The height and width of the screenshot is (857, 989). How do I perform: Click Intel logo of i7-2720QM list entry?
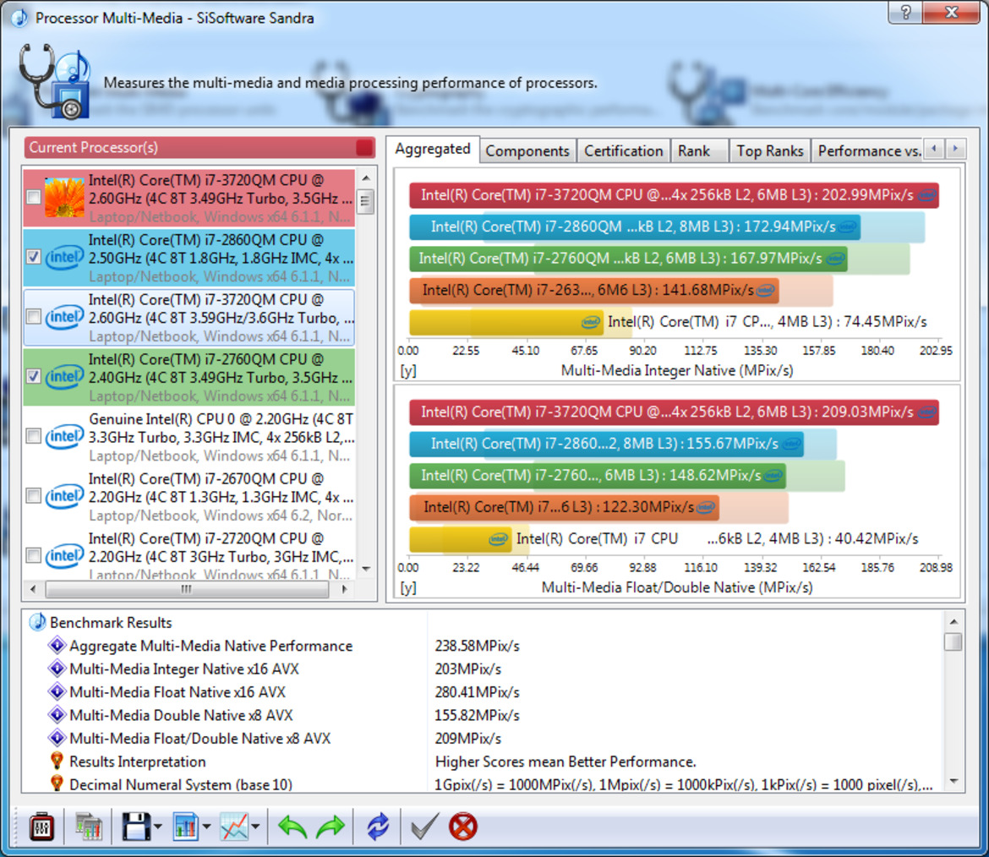64,555
